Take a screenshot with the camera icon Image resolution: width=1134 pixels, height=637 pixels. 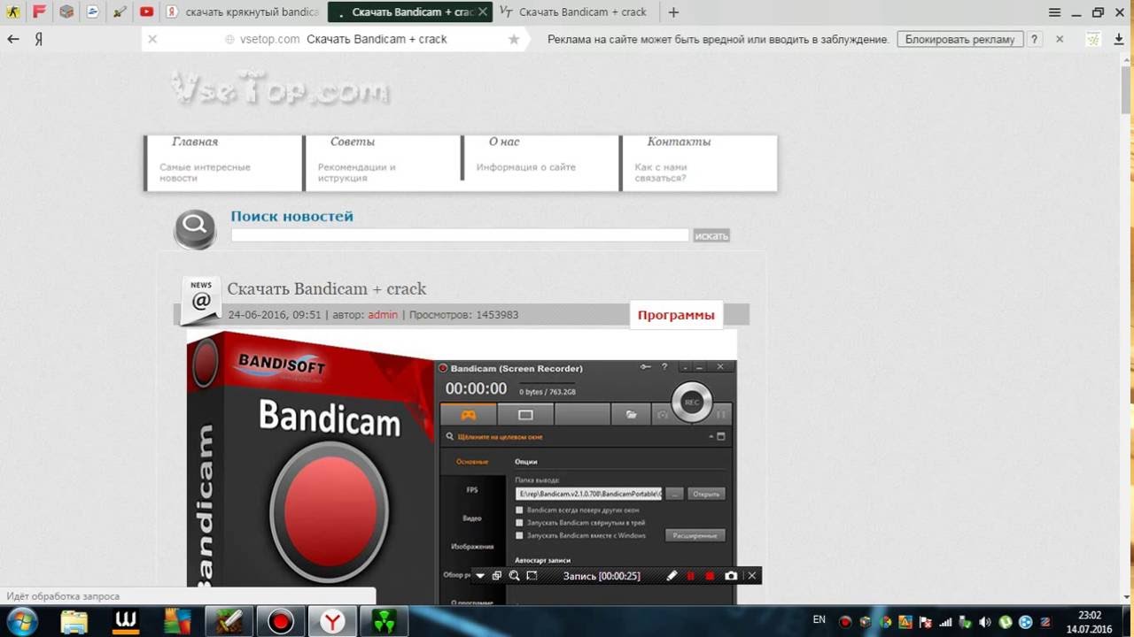tap(731, 576)
